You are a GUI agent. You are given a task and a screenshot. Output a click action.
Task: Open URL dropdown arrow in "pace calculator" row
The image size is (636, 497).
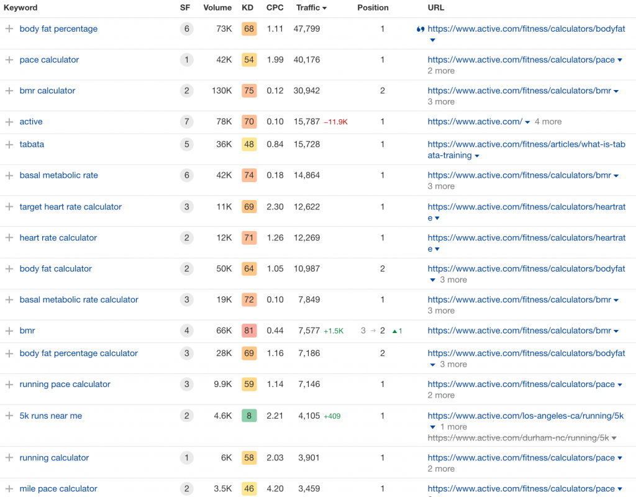(620, 60)
